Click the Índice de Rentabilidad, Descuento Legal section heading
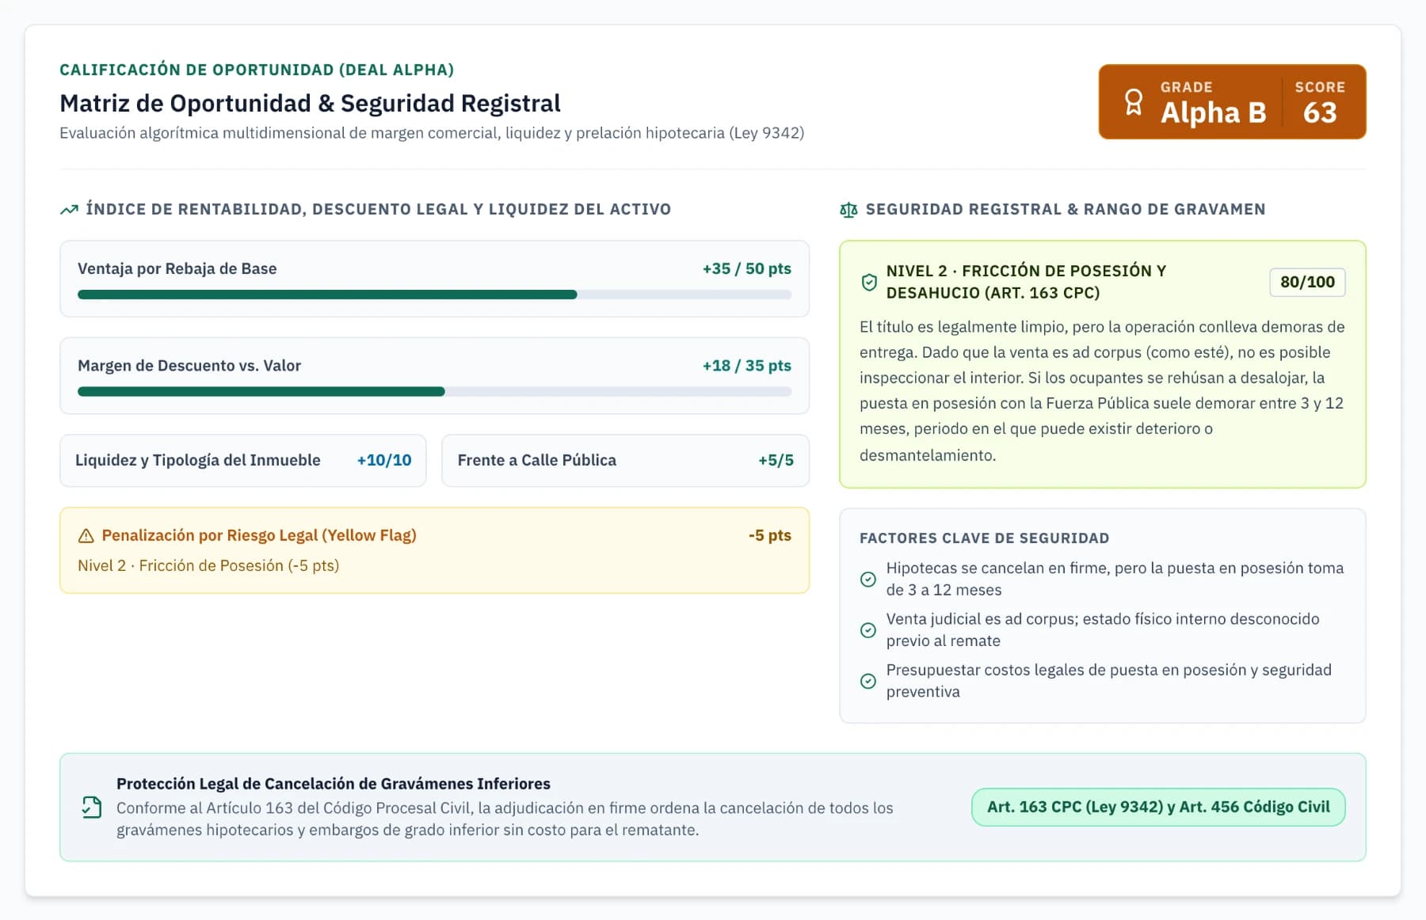Image resolution: width=1426 pixels, height=920 pixels. [x=378, y=209]
